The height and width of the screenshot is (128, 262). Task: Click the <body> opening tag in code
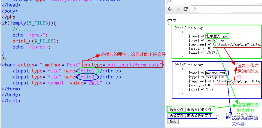(10, 11)
